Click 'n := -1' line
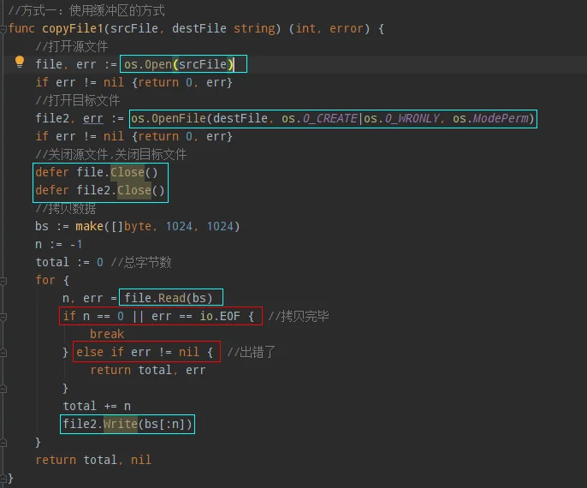The height and width of the screenshot is (488, 587). [x=58, y=244]
